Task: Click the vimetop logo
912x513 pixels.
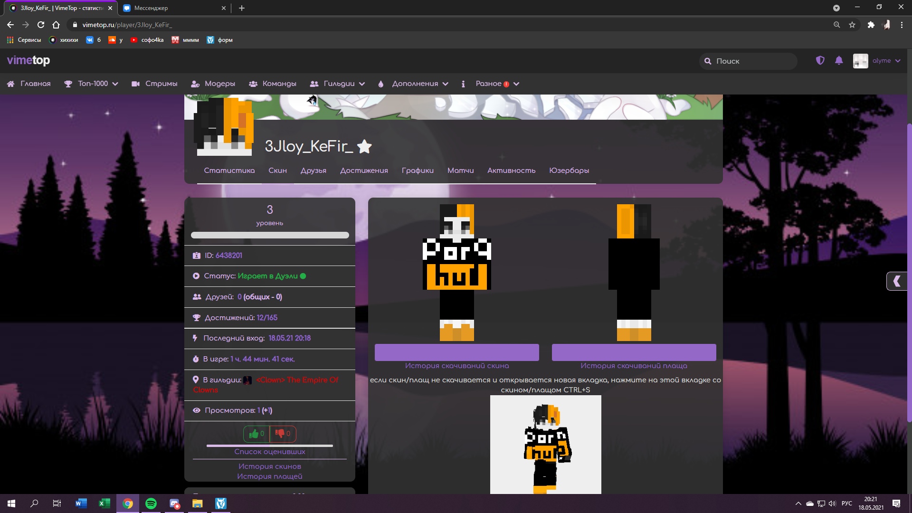Action: click(28, 60)
